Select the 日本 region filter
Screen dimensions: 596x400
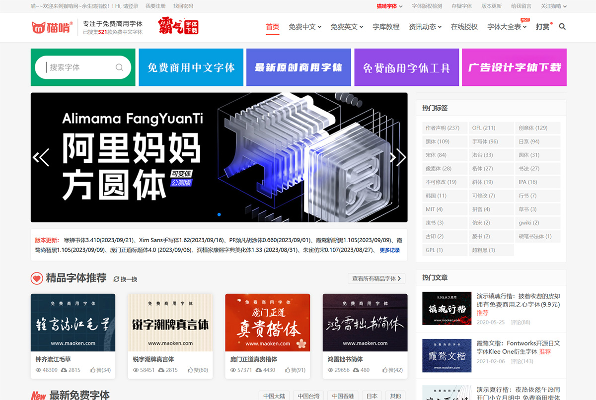(372, 396)
